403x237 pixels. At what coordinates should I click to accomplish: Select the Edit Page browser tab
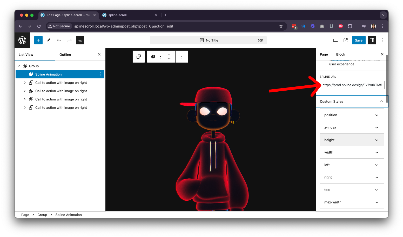(x=68, y=15)
